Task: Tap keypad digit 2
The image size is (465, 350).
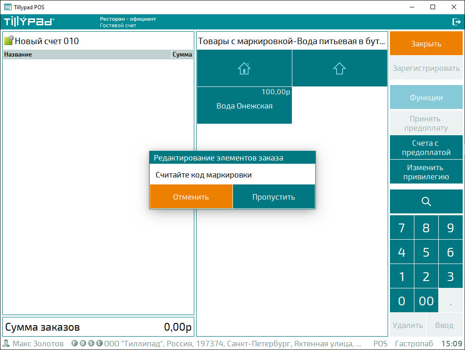Action: [426, 276]
